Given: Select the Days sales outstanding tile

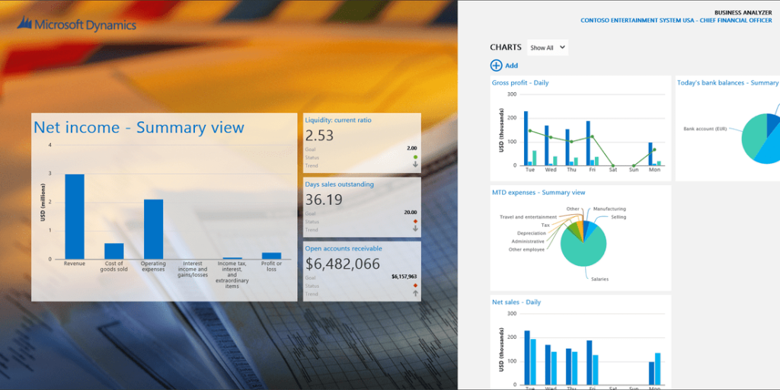Looking at the screenshot, I should pos(362,207).
